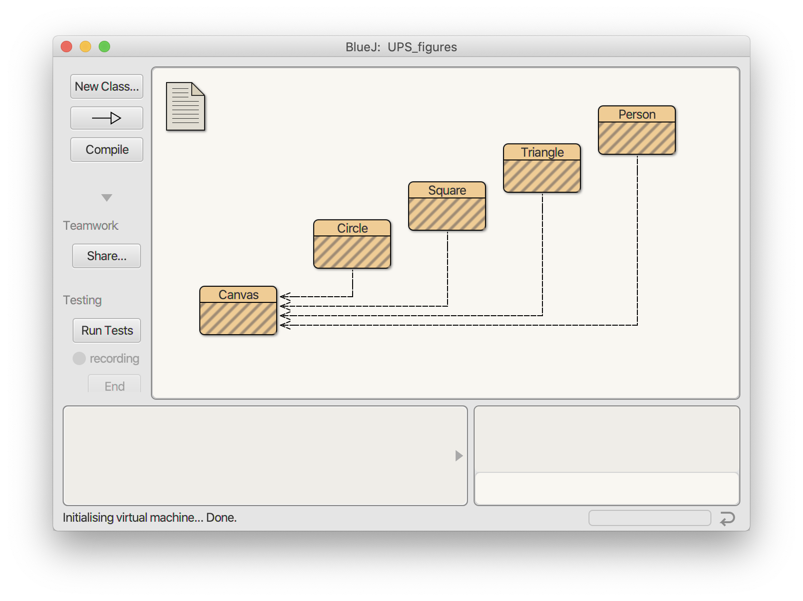803x601 pixels.
Task: Click the progress bar in status area
Action: pos(649,518)
